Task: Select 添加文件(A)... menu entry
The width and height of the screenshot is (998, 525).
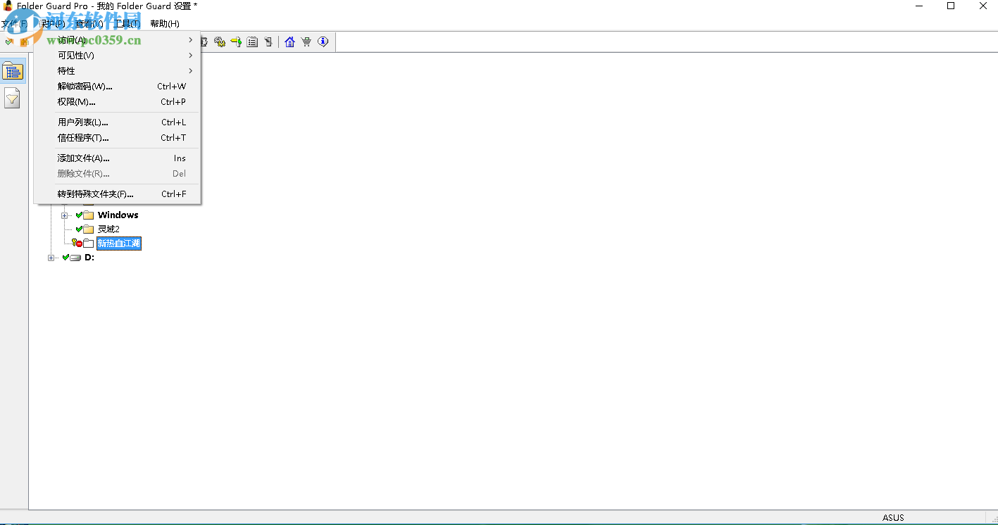Action: click(118, 158)
